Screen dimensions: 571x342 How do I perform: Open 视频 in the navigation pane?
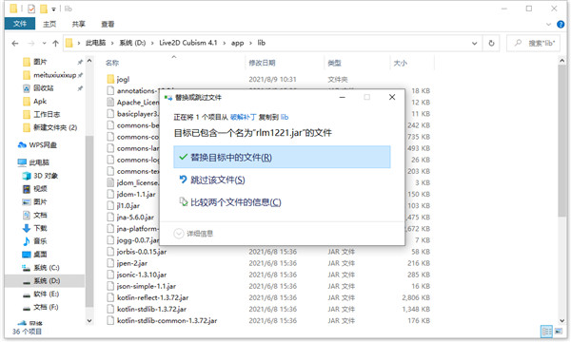tap(40, 189)
